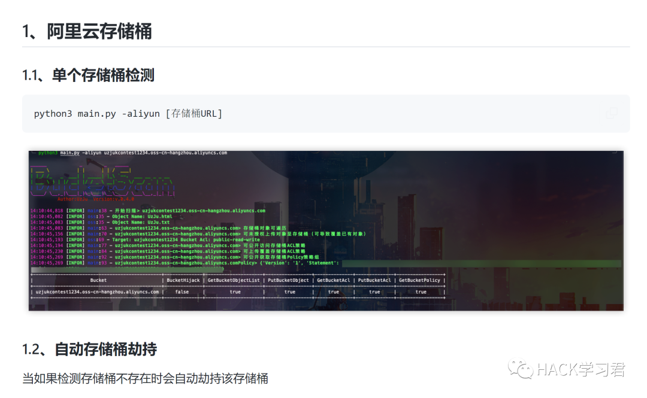The width and height of the screenshot is (647, 398).
Task: Click 'GetBucketAcl' column header in the table
Action: (334, 280)
